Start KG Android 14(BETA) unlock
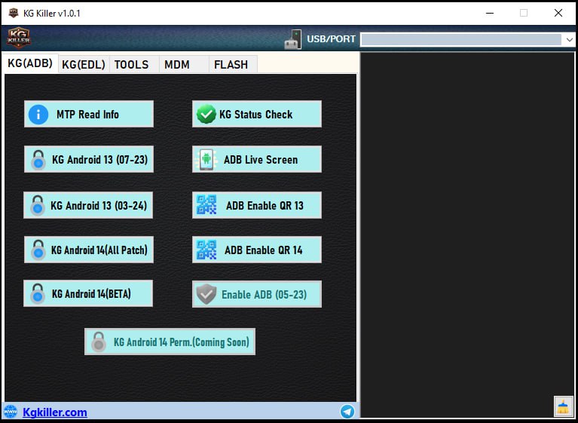The width and height of the screenshot is (578, 423). tap(88, 293)
